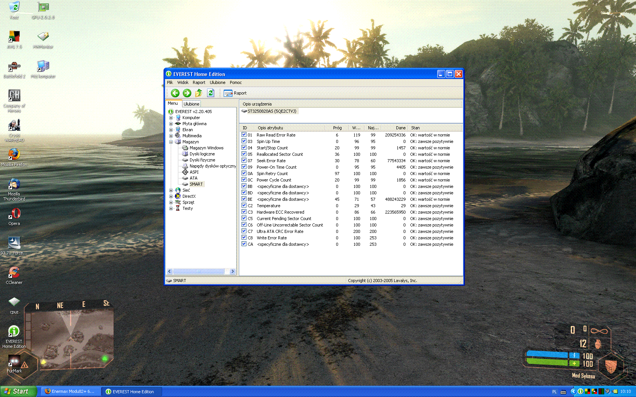The height and width of the screenshot is (397, 636).
Task: Expand the Ekran tree node
Action: [171, 130]
